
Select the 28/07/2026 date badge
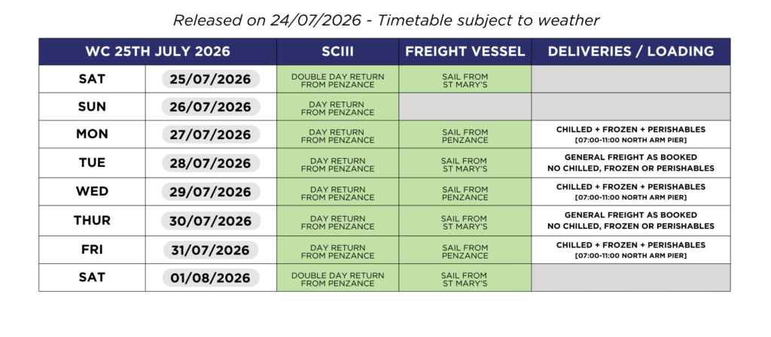(211, 163)
